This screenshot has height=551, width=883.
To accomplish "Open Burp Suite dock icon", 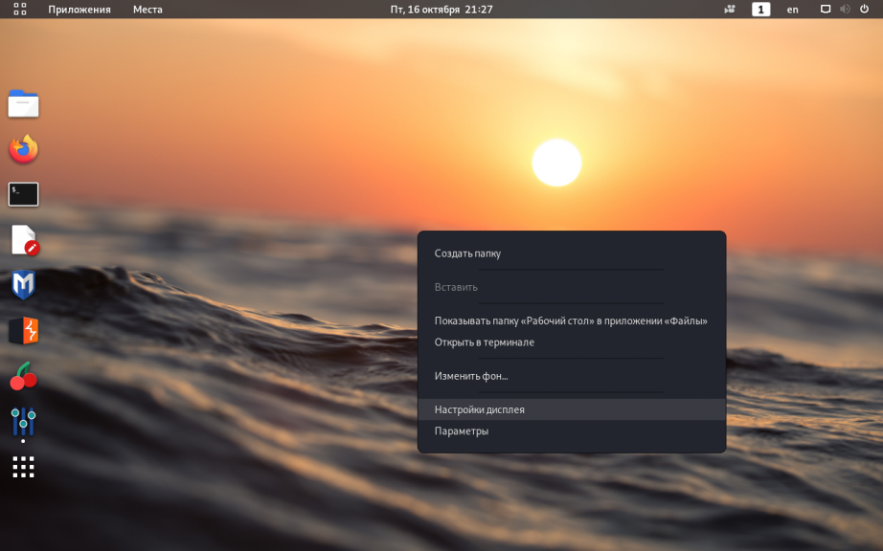I will (23, 331).
